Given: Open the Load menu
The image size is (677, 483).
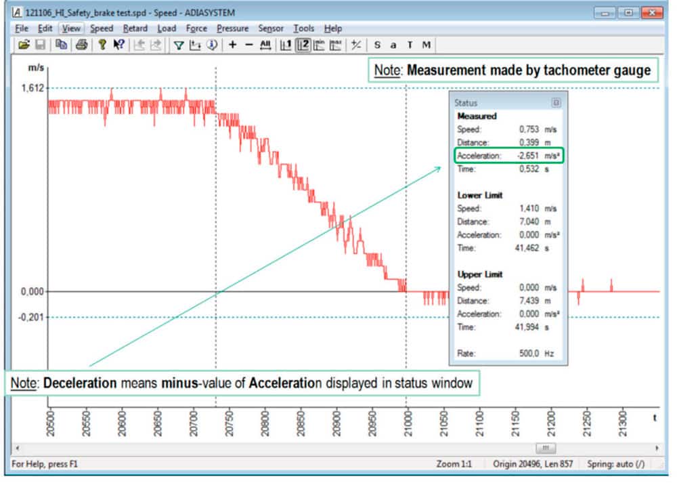Looking at the screenshot, I should [x=167, y=28].
